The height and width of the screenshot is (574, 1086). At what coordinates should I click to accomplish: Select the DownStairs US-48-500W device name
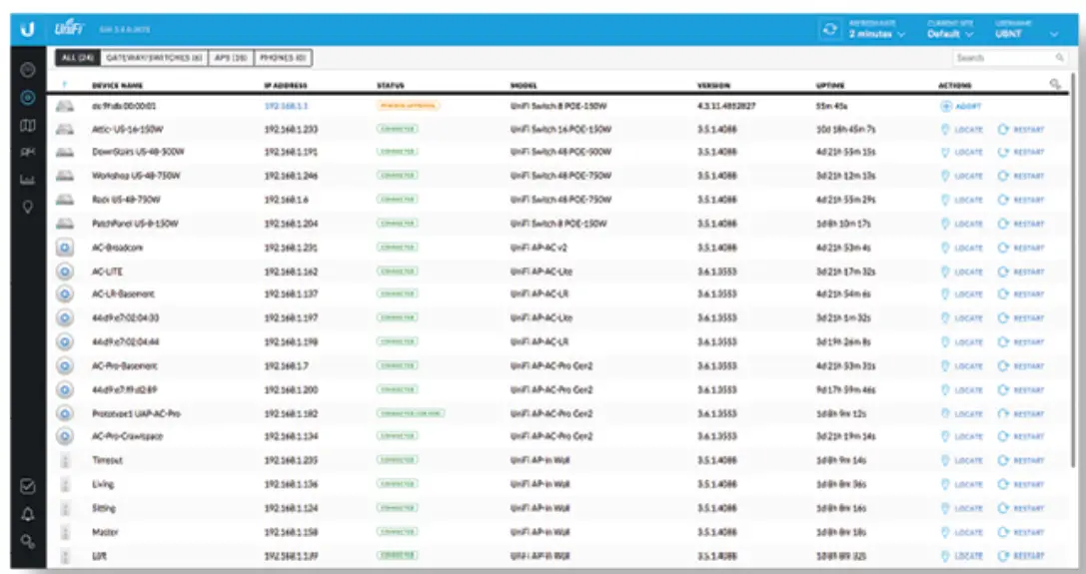pos(138,152)
